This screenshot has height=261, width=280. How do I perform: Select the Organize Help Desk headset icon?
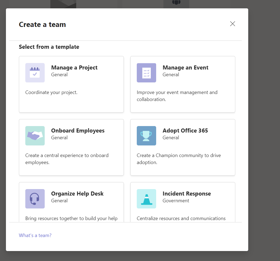[35, 199]
